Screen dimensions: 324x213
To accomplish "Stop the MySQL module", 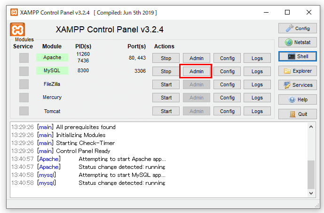I will pos(166,71).
